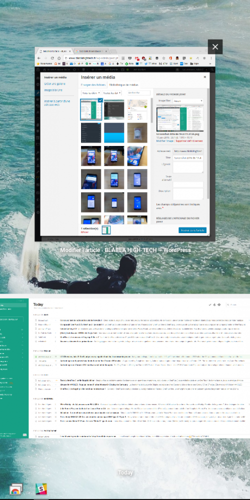Select 'Créer une galerie' in the sidebar
Screen dimensions: 250x500
tap(55, 84)
